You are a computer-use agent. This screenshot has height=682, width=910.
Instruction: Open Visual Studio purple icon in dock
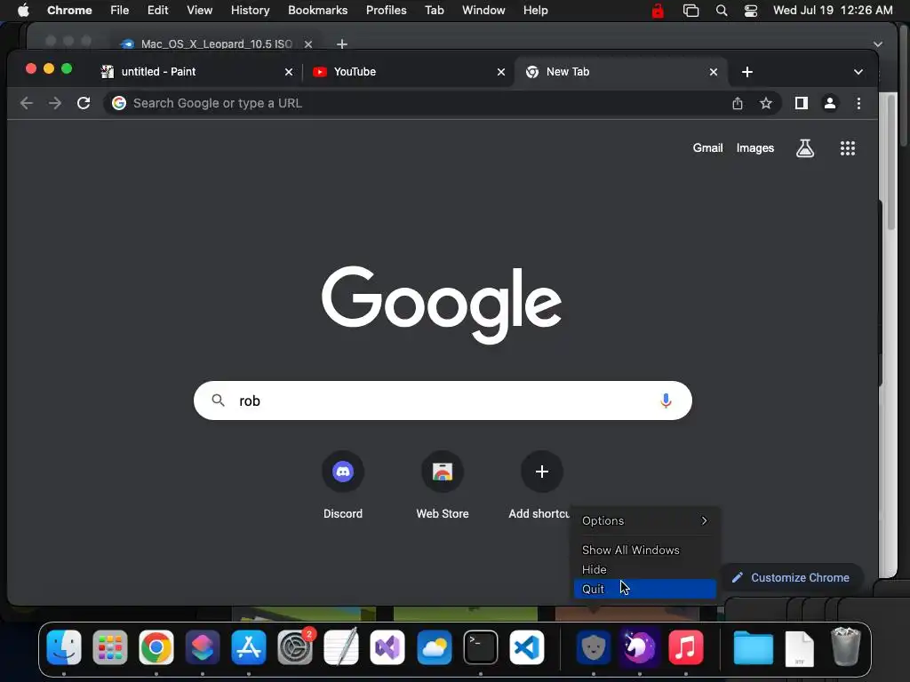[x=387, y=647]
